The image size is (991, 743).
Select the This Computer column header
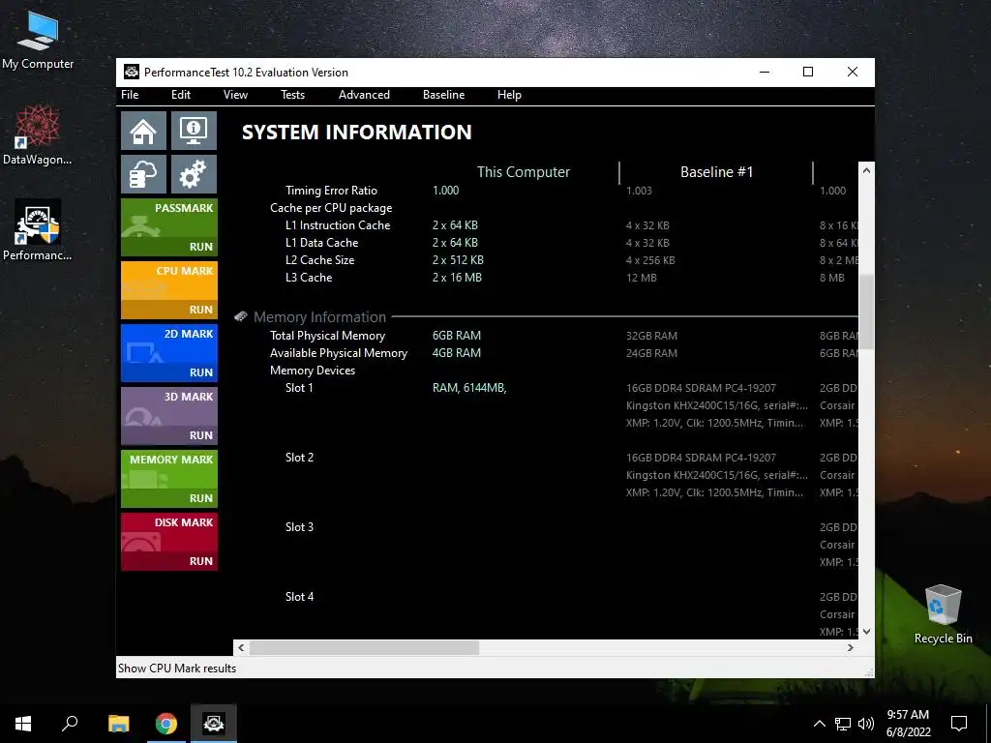[x=524, y=172]
